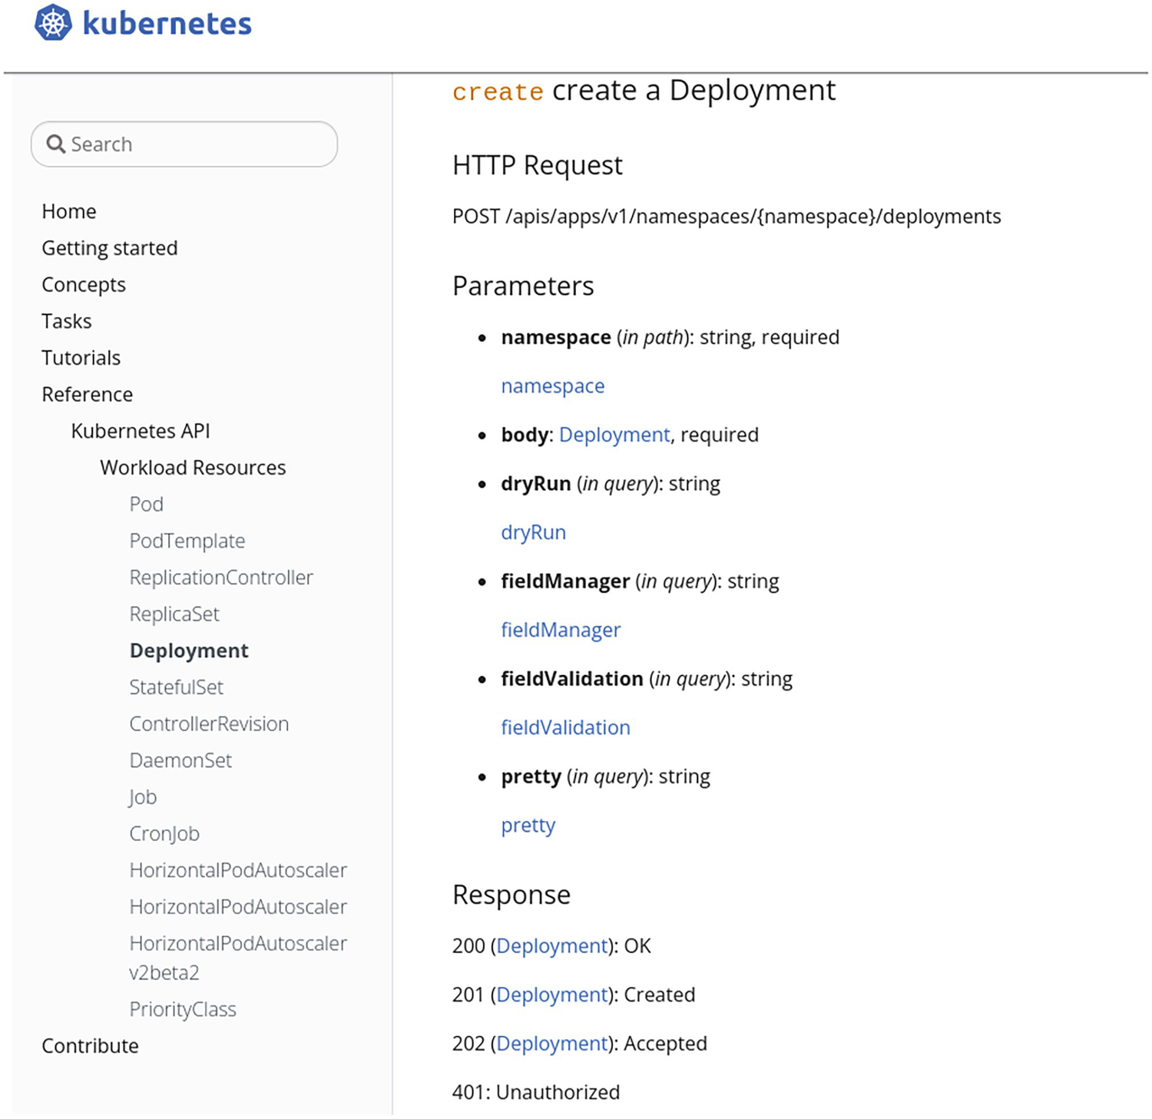Screen dimensions: 1152x1119
Task: Click the Parameters heading
Action: click(523, 286)
